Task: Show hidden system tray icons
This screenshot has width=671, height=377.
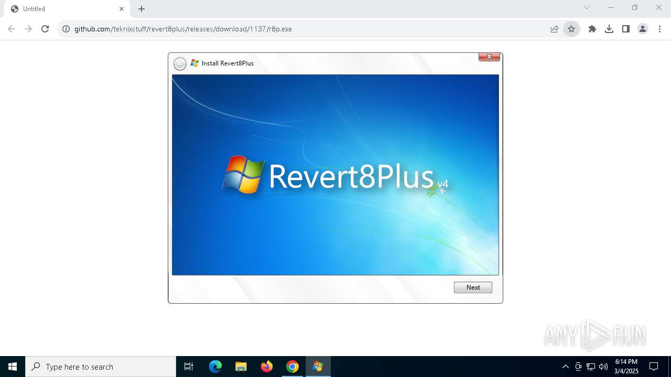Action: point(565,367)
